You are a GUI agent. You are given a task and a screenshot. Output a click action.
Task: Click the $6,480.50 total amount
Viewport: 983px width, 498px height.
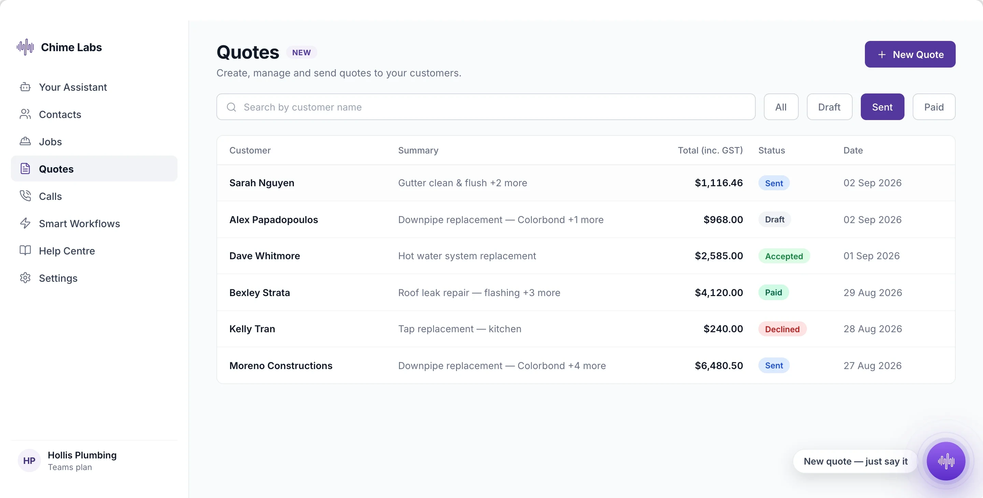[718, 365]
